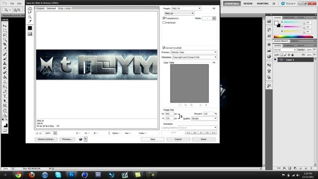This screenshot has width=318, height=179.
Task: Select the Eyedropper tool in Photoshop toolbox
Action: click(5, 49)
